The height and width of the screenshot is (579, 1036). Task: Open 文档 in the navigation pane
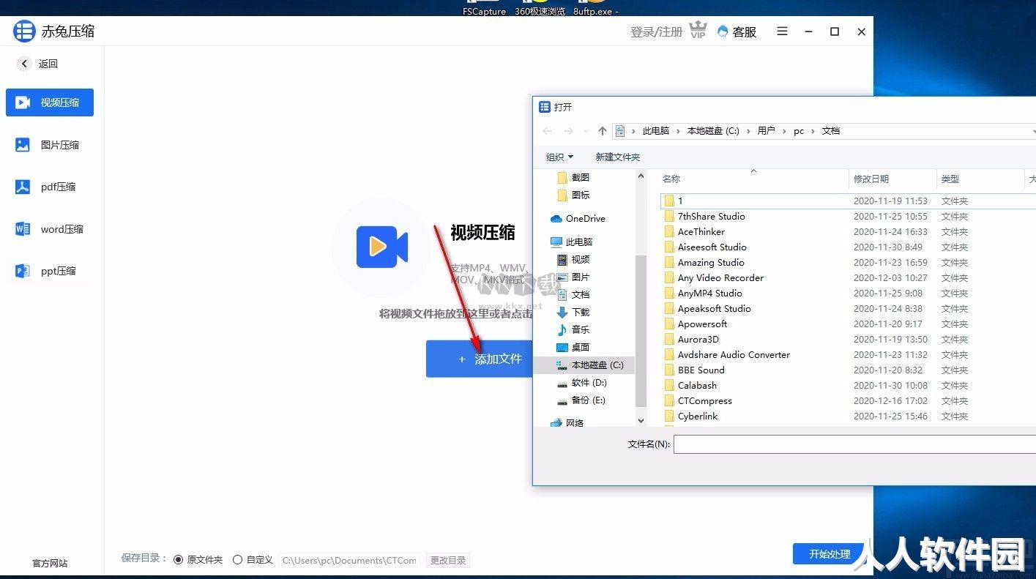[573, 294]
